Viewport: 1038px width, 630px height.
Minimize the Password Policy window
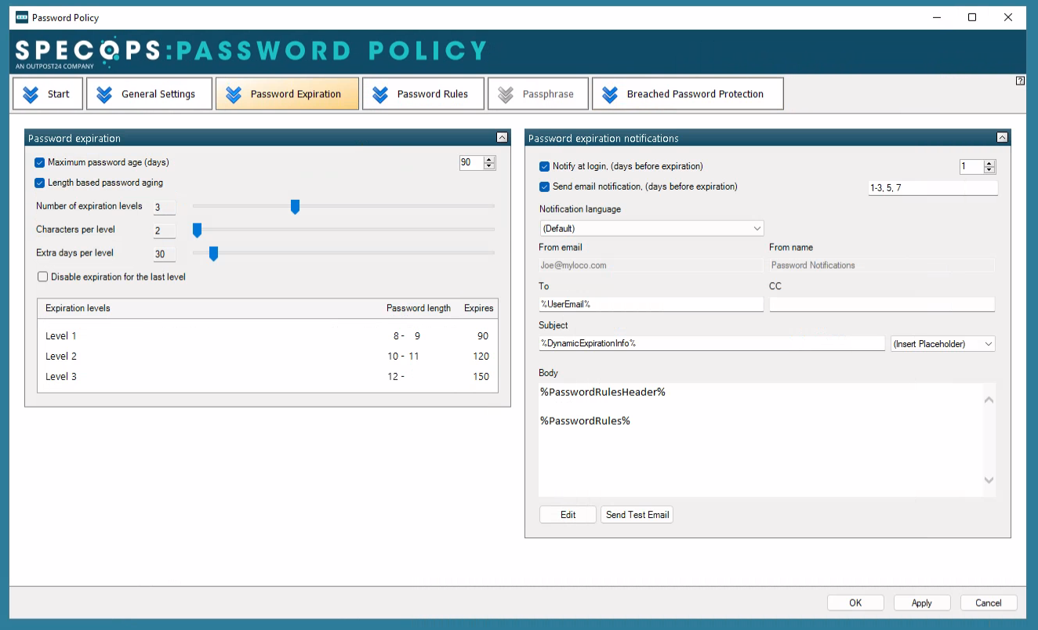937,17
